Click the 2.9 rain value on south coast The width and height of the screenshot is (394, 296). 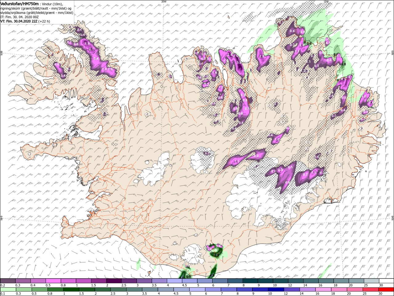216,255
